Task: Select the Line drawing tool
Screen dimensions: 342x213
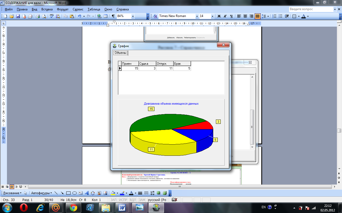Action: pyautogui.click(x=56, y=193)
